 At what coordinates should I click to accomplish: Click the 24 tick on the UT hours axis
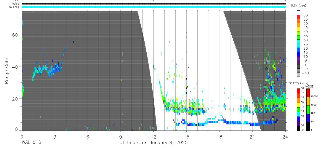coord(285,136)
